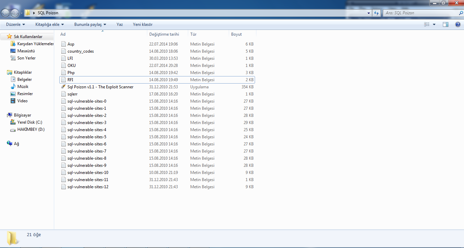Click the sql-vulnerable-sites-0 file icon
The image size is (464, 248).
[63, 101]
